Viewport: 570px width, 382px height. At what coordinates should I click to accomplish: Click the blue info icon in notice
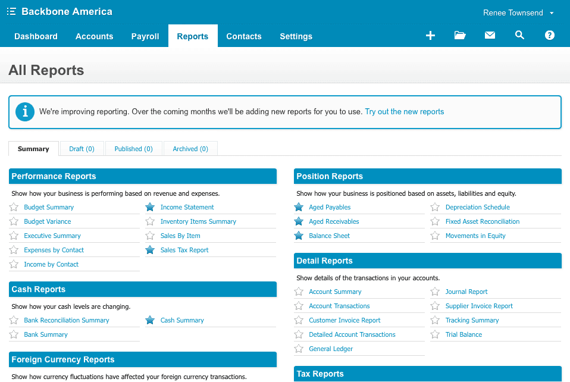[x=25, y=112]
